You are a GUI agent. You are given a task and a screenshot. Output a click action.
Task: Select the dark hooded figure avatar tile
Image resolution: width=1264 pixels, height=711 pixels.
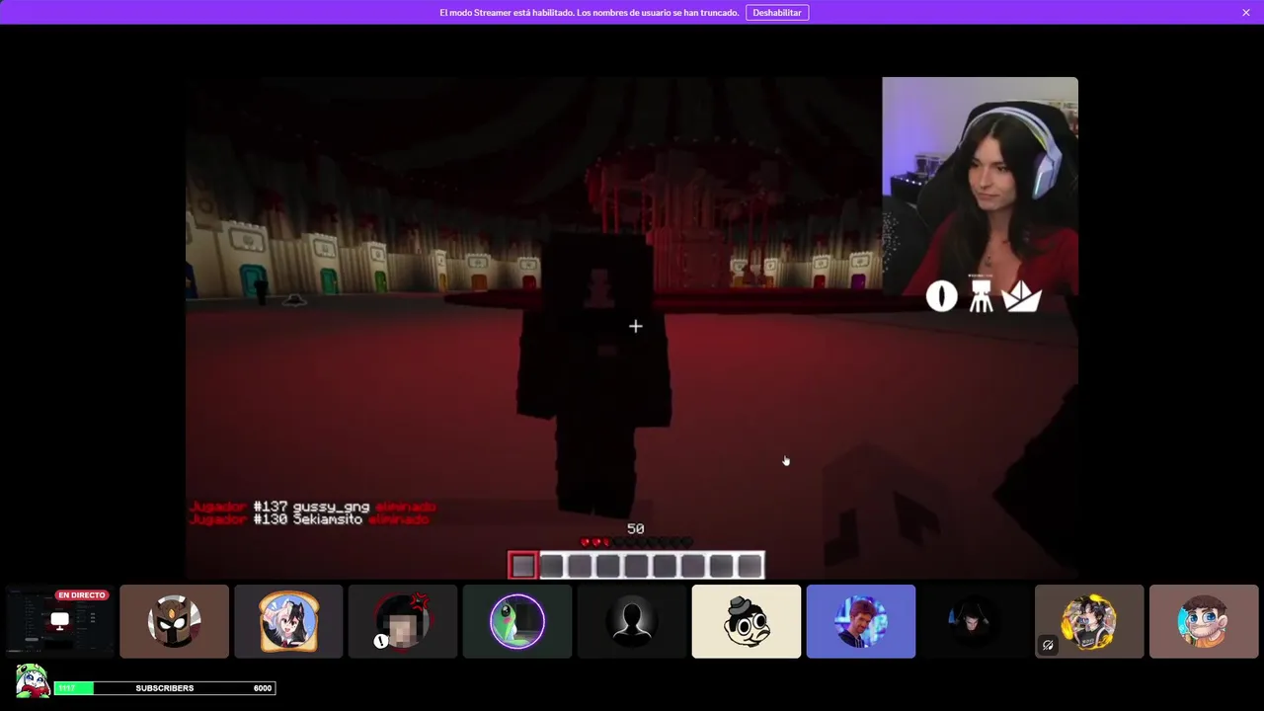click(976, 621)
